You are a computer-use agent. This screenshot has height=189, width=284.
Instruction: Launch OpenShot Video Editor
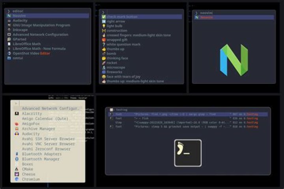48,54
